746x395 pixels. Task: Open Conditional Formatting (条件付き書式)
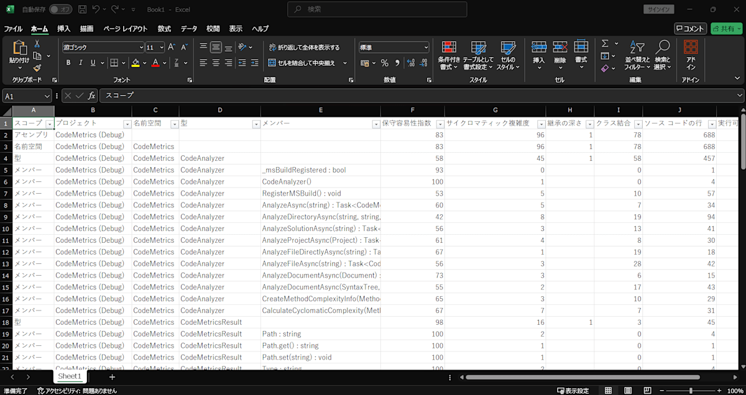pyautogui.click(x=449, y=56)
